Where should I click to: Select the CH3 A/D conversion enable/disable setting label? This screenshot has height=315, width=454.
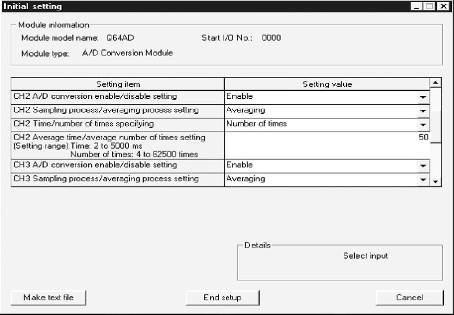click(x=118, y=166)
